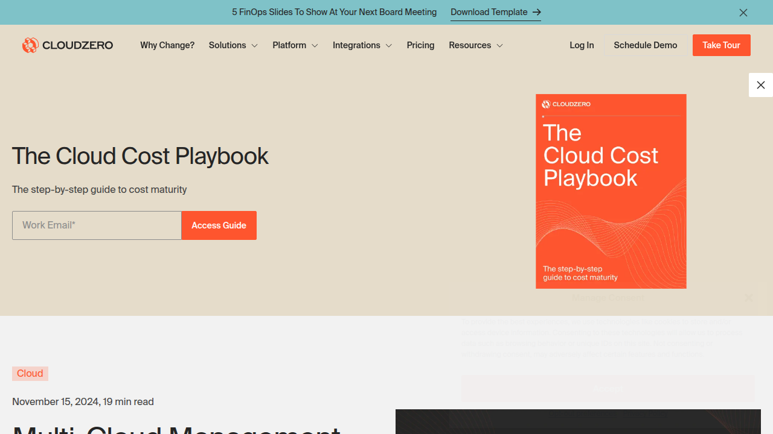Expand the Solutions menu
This screenshot has height=434, width=773.
coord(233,45)
